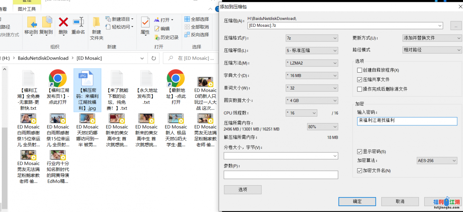This screenshot has height=212, width=463.
Task: Toggle 显示密码 (show password)
Action: tap(360, 152)
